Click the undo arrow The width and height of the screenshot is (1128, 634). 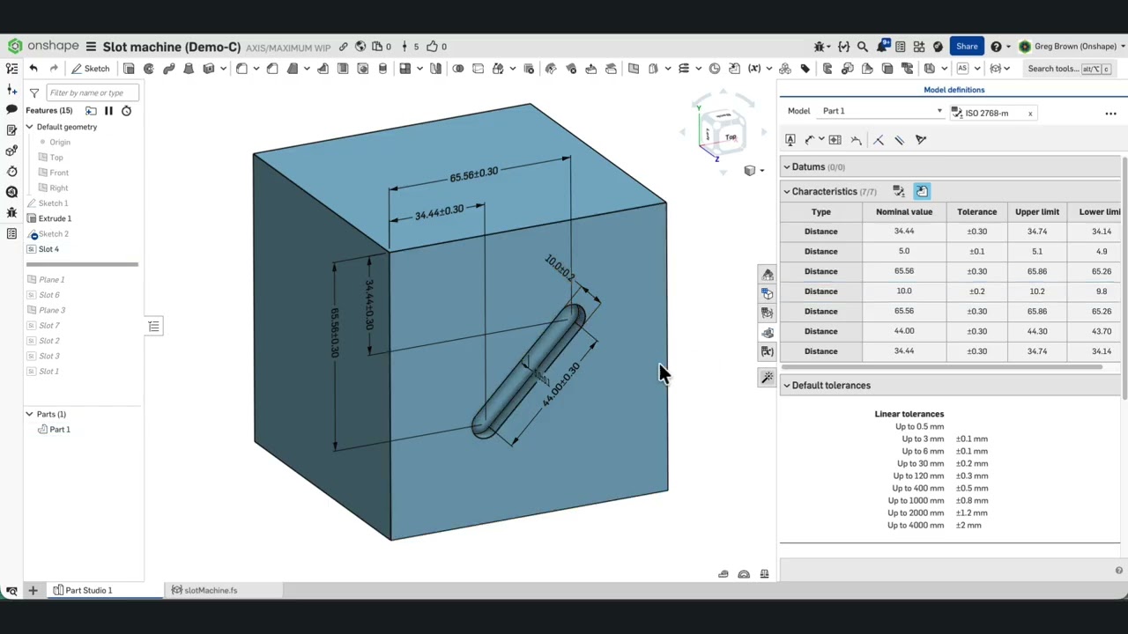click(x=33, y=69)
